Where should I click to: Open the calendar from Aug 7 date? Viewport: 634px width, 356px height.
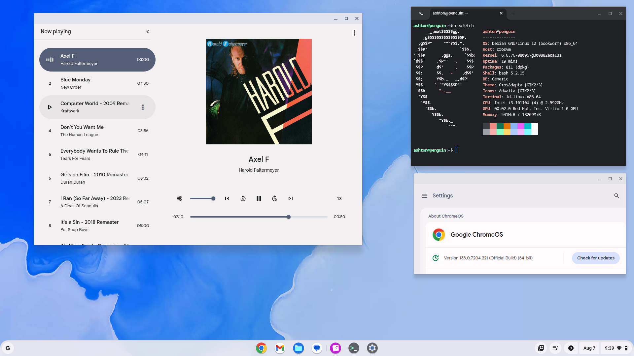[x=589, y=348]
